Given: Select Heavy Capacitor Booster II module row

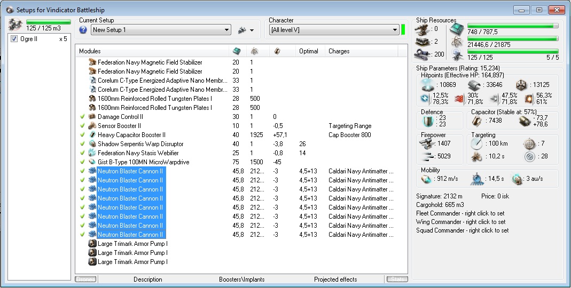Looking at the screenshot, I should 131,135.
